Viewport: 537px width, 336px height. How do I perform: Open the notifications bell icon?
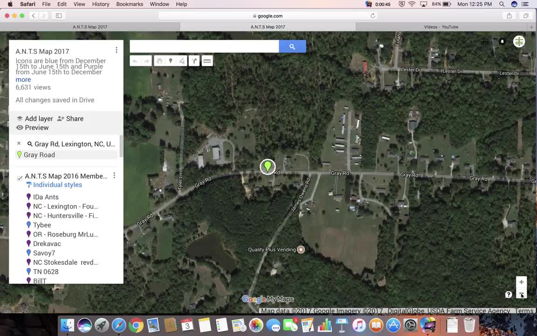(502, 42)
